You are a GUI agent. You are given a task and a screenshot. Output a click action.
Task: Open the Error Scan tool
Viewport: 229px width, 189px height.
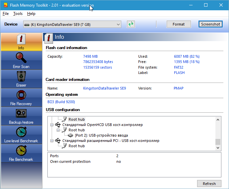22,60
